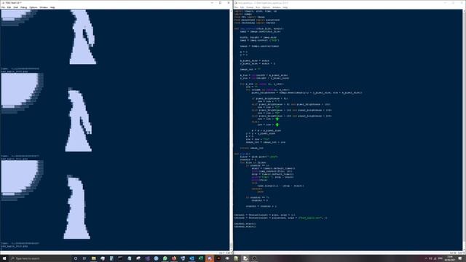Click the taskbar search box
Screen dimensions: 466x262
pyautogui.click(x=40, y=258)
